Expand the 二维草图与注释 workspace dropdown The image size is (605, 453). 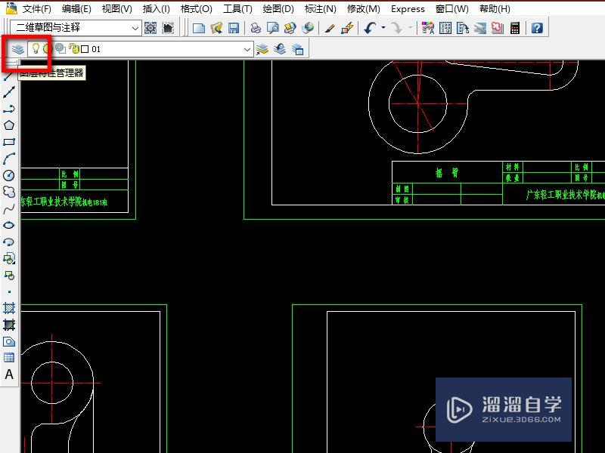(135, 28)
